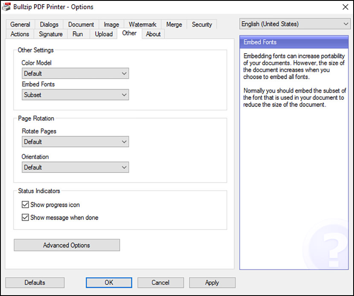Uncheck Show progress icon

[x=25, y=205]
